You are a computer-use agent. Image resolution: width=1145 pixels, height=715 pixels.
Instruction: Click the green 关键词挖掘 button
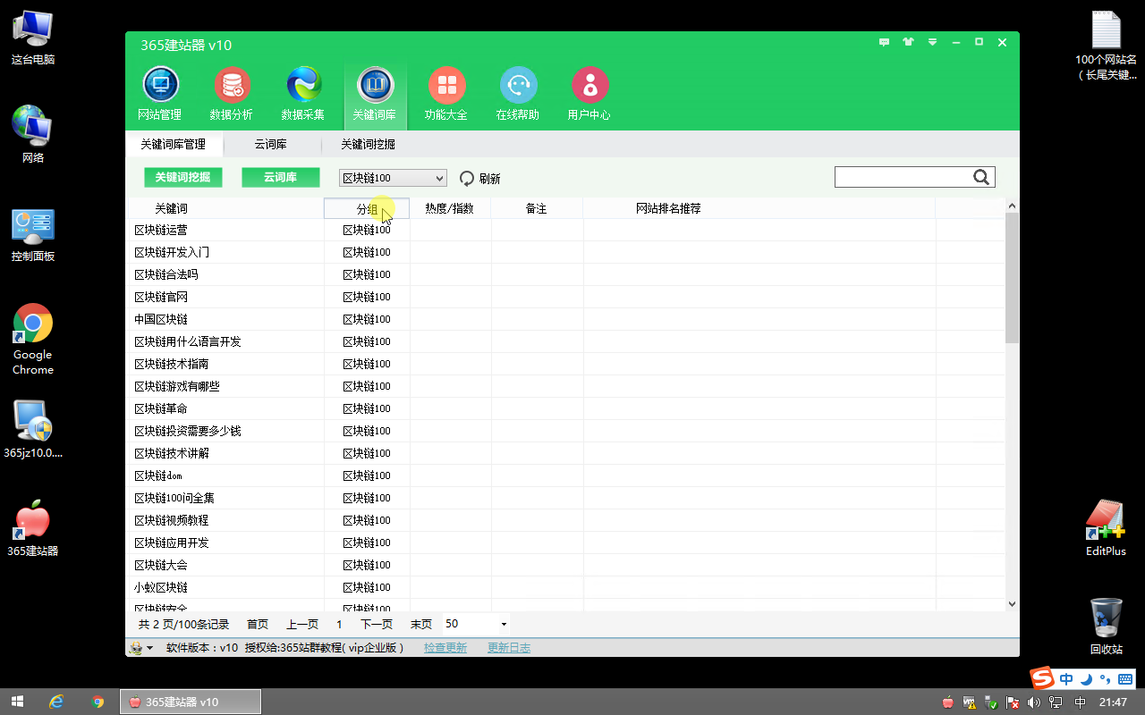pyautogui.click(x=183, y=178)
